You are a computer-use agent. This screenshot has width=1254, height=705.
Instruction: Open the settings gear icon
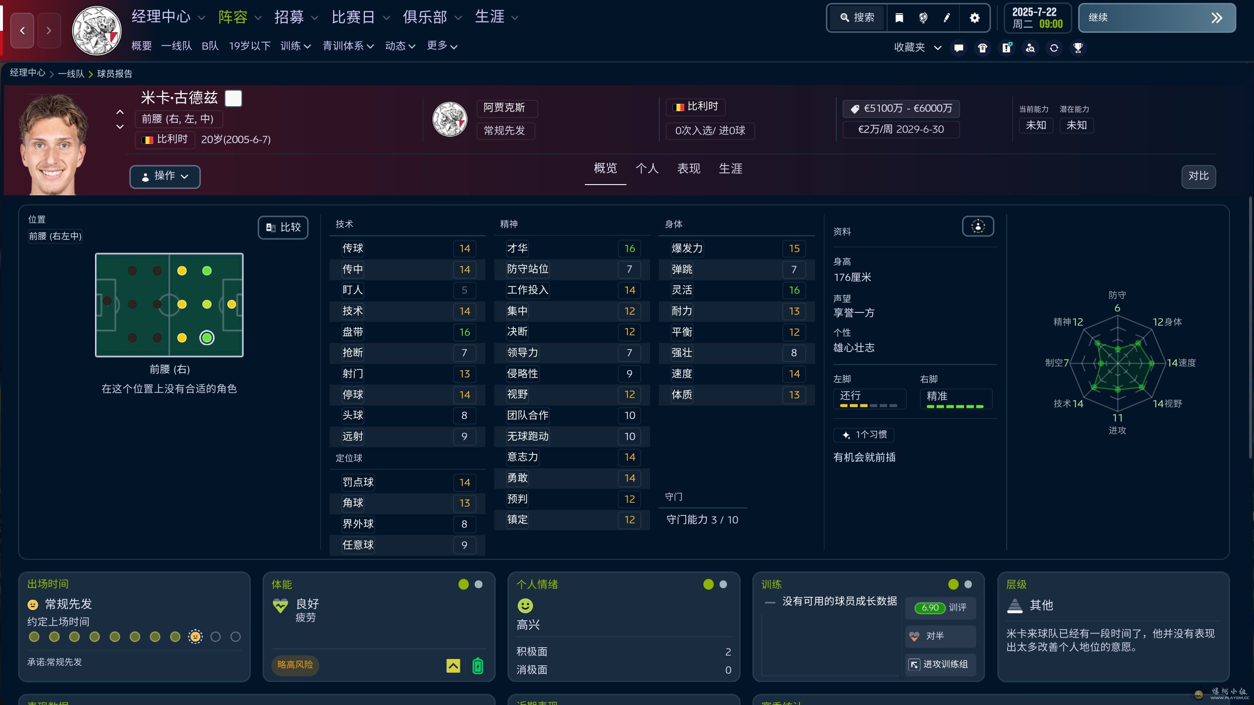pos(974,18)
